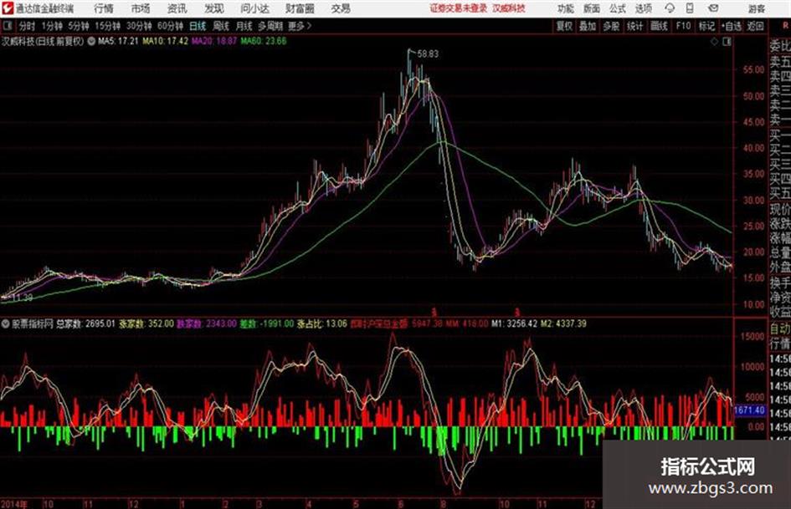Select the 月线 monthly period tab
The width and height of the screenshot is (791, 509).
coord(244,26)
